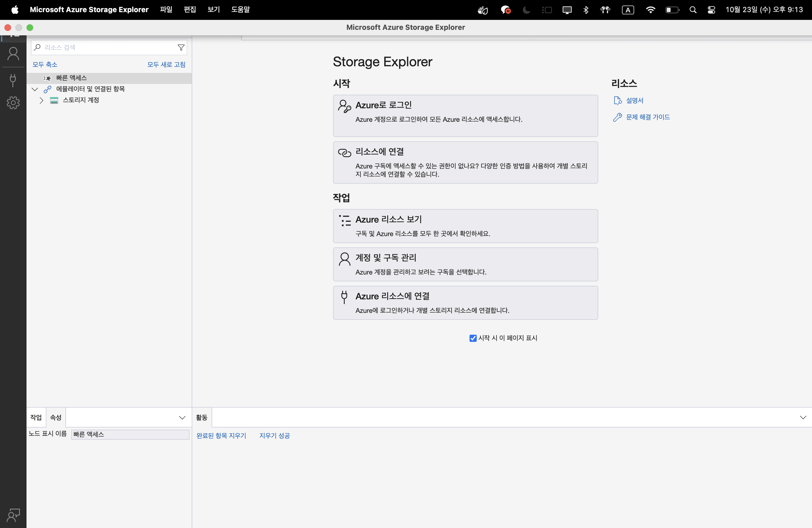Click the filter funnel icon in search
The width and height of the screenshot is (812, 528).
[x=181, y=47]
